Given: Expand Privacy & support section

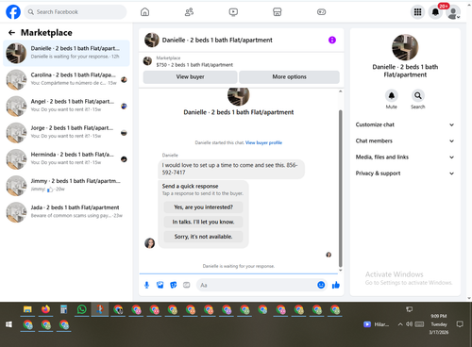Looking at the screenshot, I should click(405, 173).
